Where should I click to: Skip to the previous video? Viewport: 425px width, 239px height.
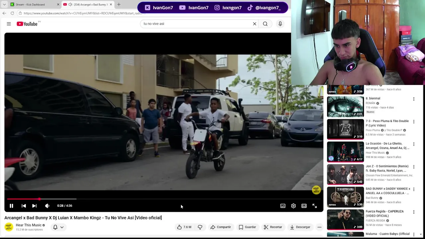point(24,206)
